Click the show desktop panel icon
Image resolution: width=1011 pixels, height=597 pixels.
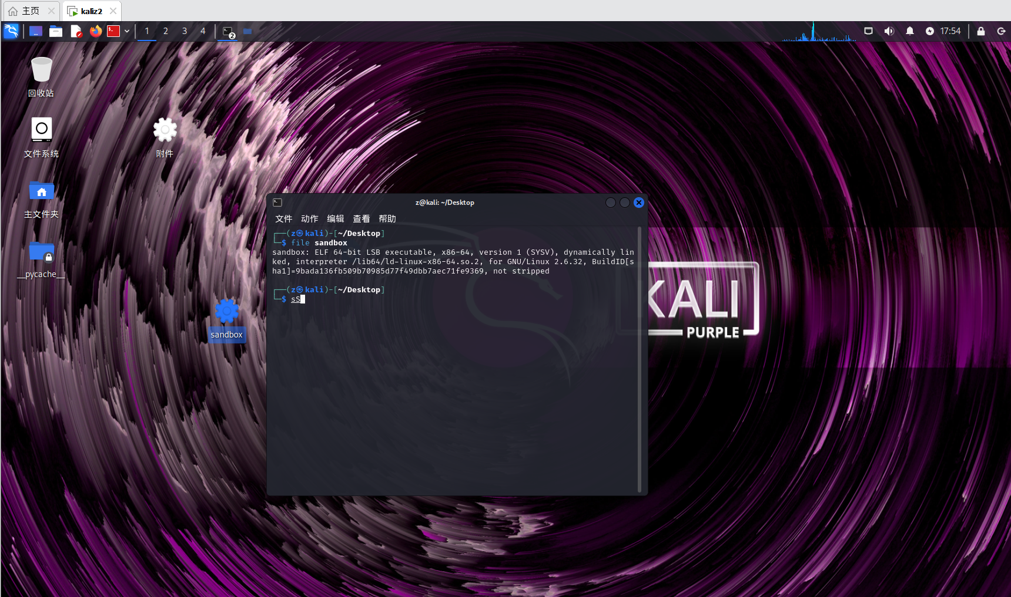[x=36, y=31]
